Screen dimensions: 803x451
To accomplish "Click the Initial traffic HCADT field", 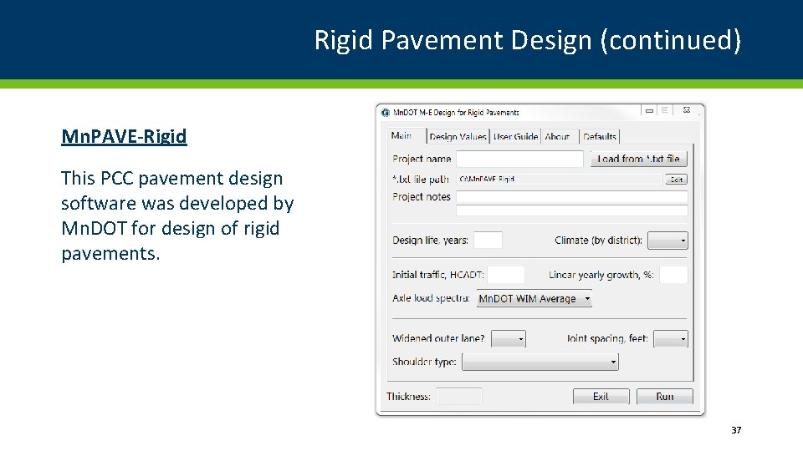I will point(505,275).
